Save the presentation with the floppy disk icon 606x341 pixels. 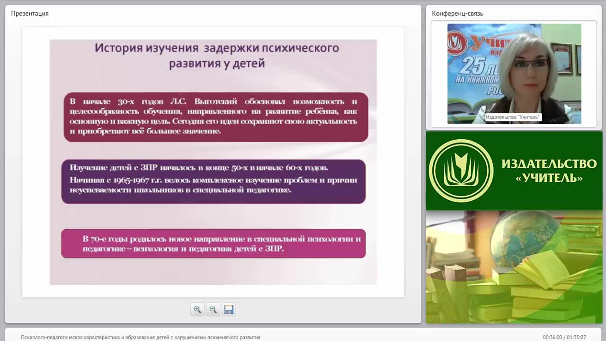click(x=229, y=309)
